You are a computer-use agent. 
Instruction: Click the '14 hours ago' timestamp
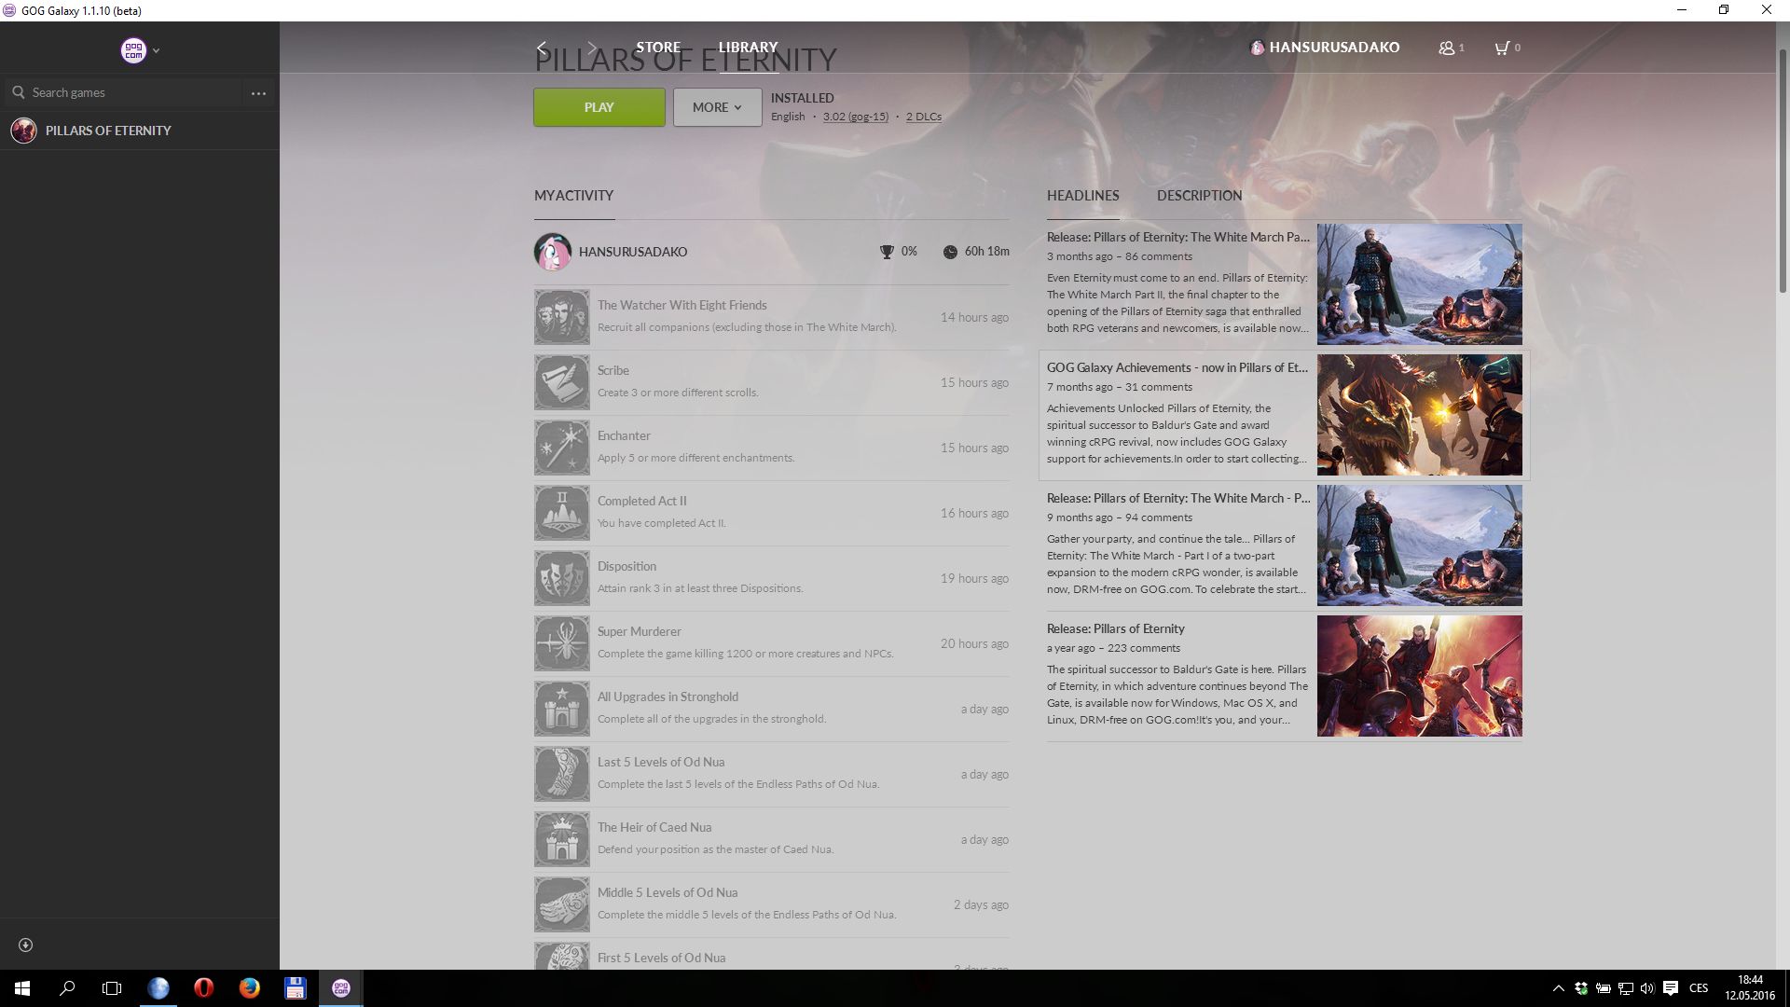point(974,317)
